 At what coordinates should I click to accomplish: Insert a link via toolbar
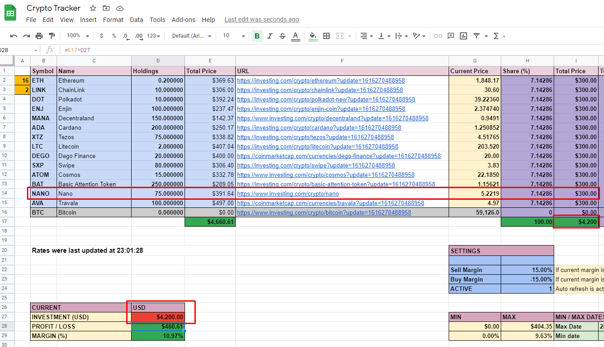(438, 36)
